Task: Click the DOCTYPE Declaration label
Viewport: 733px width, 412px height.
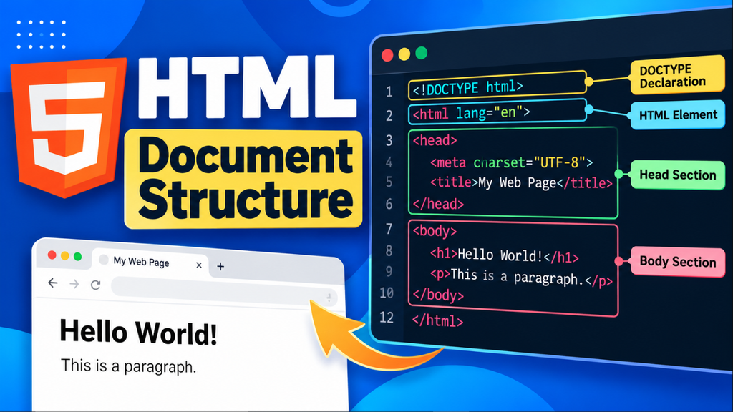Action: [x=677, y=75]
